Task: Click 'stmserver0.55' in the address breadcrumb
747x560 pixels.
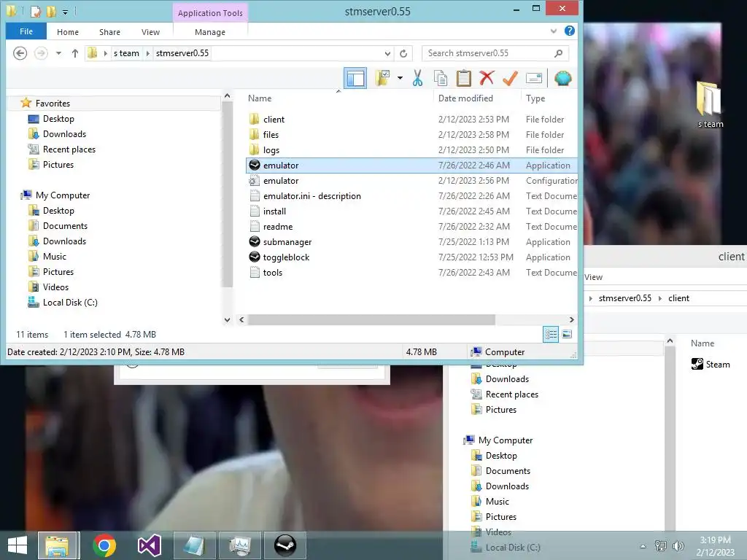Action: pos(182,52)
